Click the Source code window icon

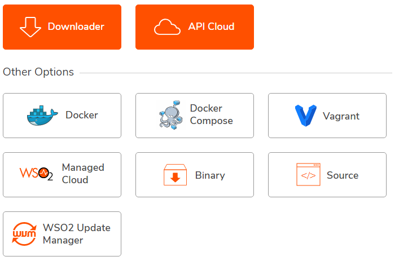[308, 175]
